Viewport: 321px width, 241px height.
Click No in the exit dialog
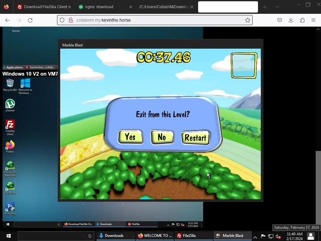[162, 137]
